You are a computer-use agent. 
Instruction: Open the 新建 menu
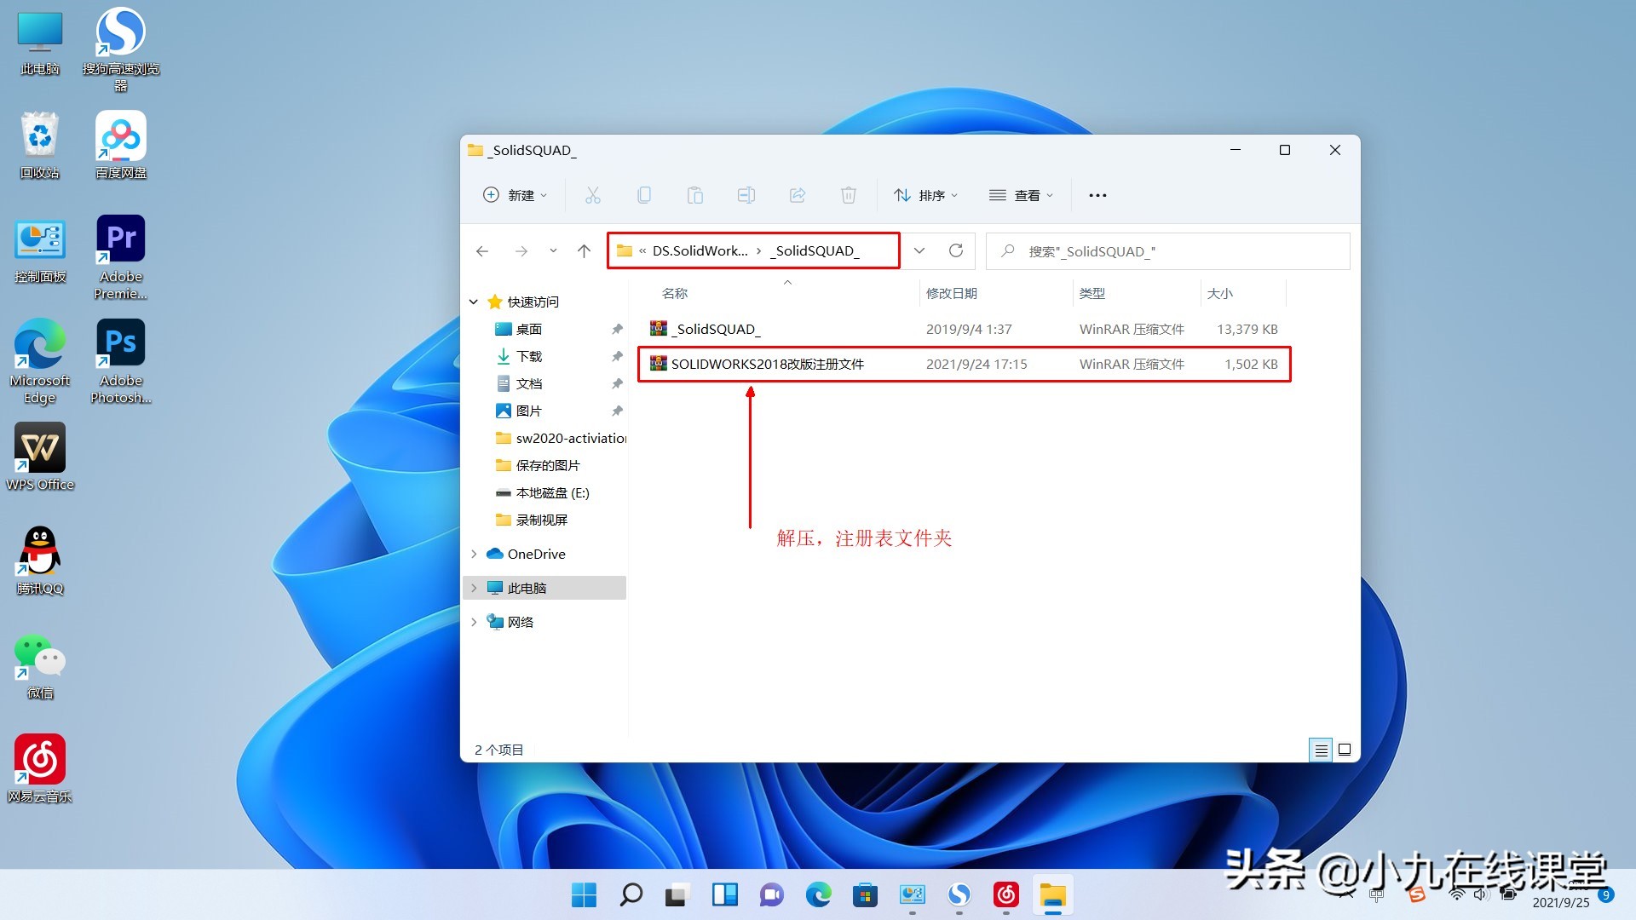tap(515, 195)
